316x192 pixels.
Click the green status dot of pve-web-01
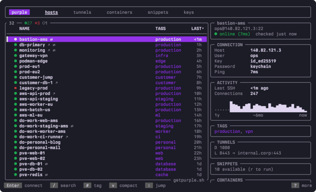15,153
